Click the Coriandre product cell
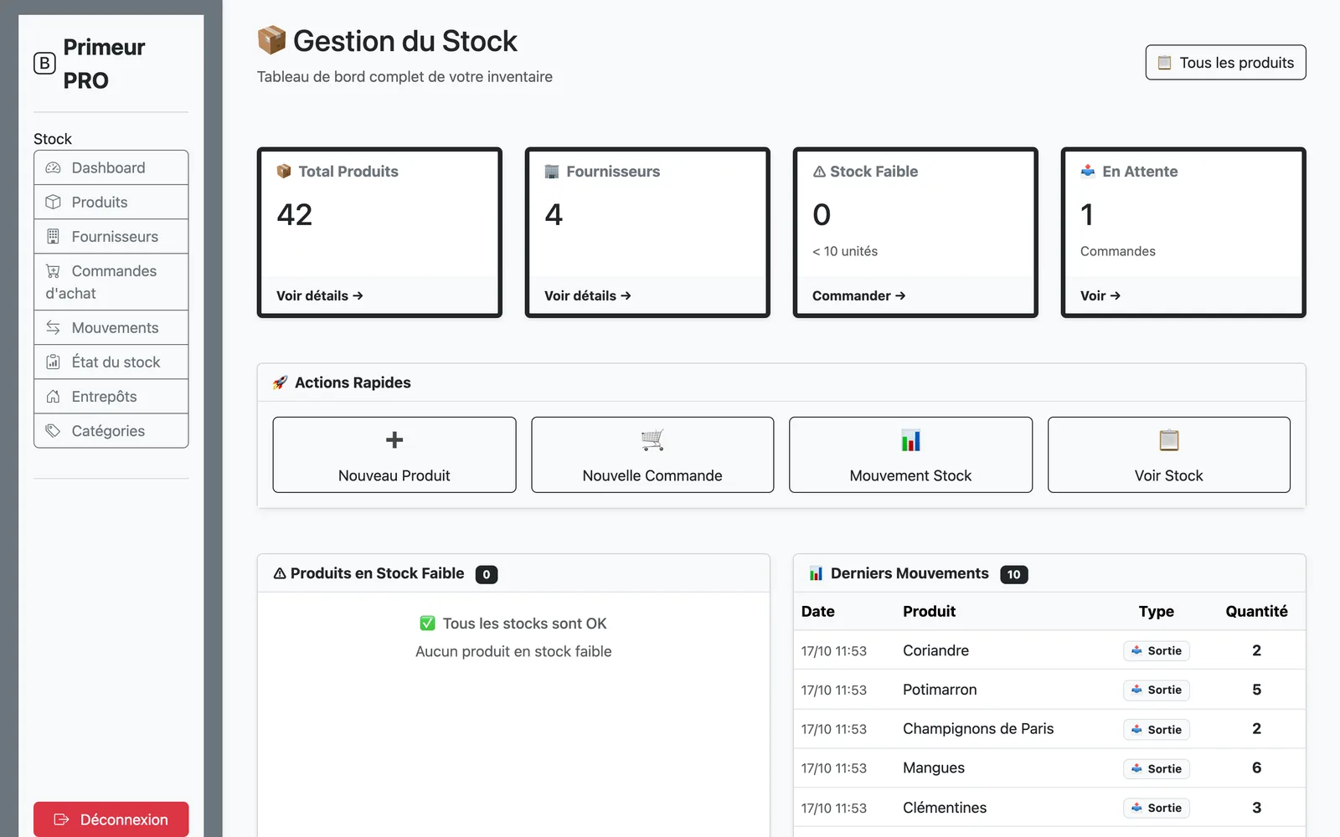The width and height of the screenshot is (1340, 837). (x=935, y=650)
